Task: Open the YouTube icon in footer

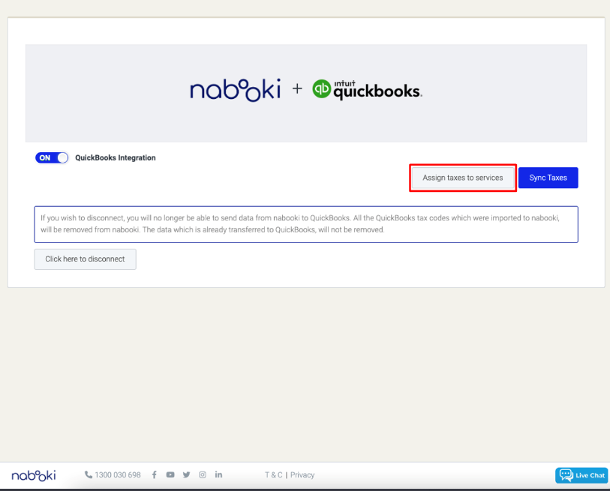Action: 170,475
